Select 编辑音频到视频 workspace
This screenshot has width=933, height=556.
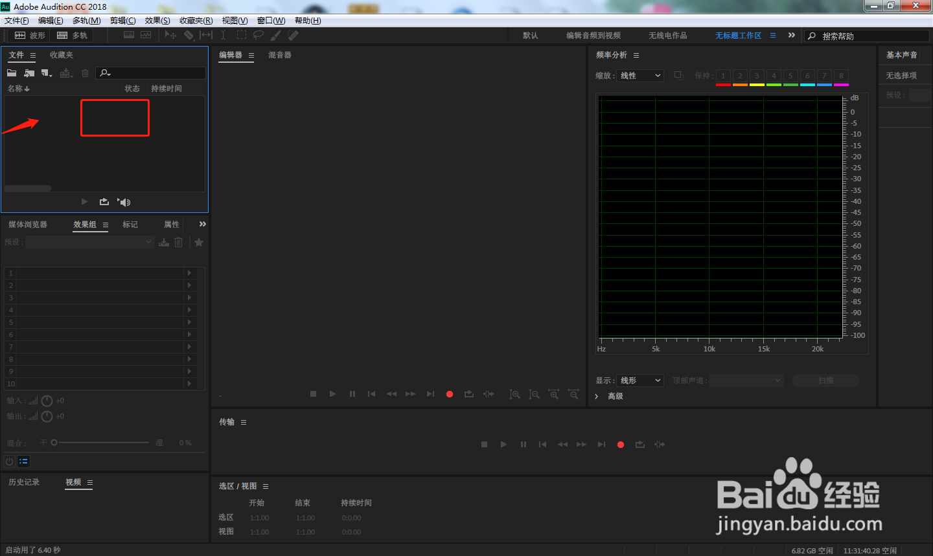tap(593, 36)
